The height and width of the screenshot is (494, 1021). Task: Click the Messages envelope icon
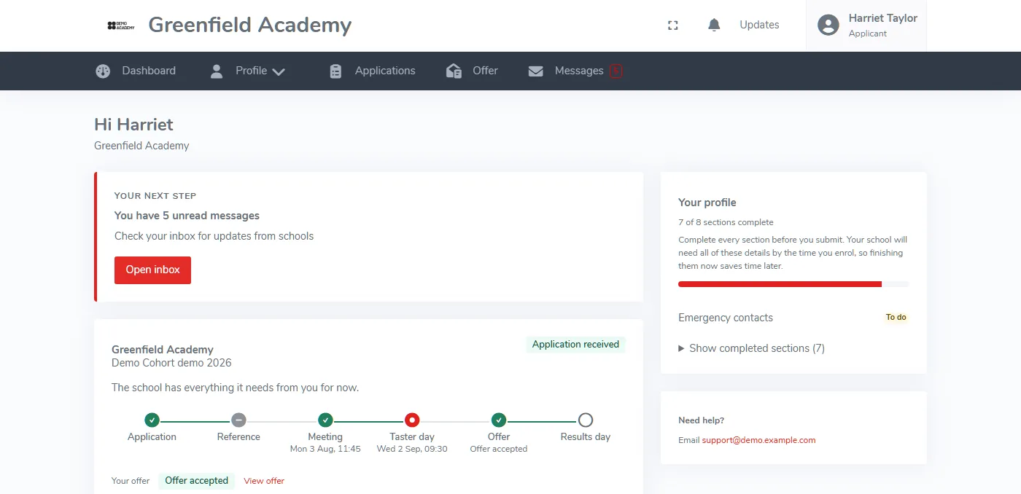(536, 71)
